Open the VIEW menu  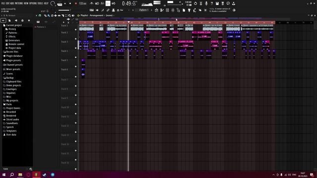(x=26, y=3)
